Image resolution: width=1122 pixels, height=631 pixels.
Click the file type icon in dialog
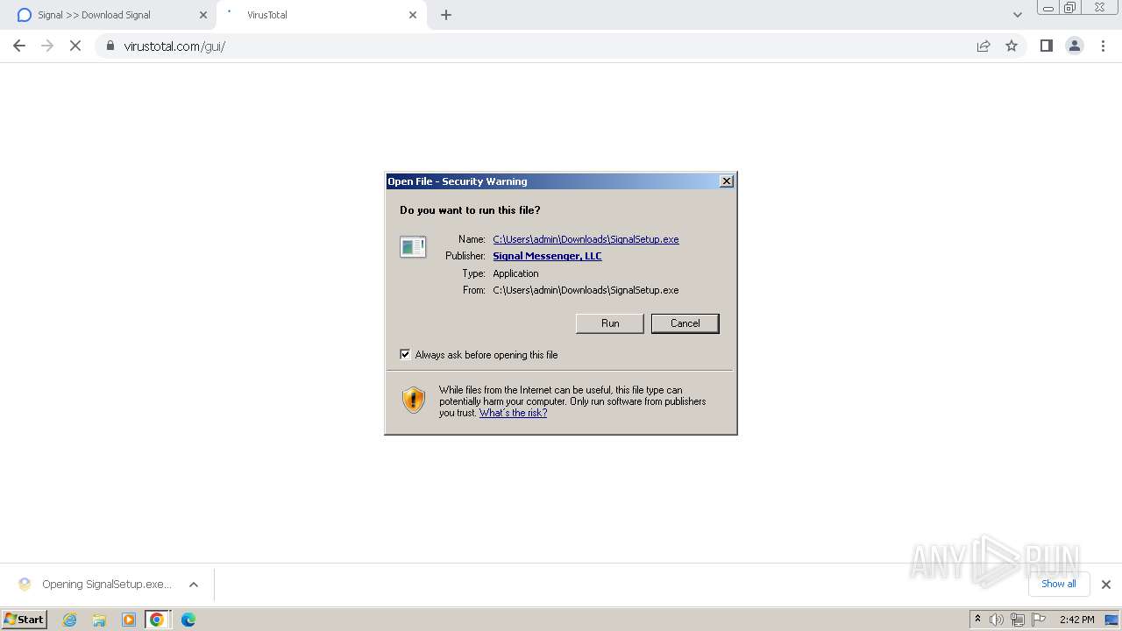[x=413, y=247]
